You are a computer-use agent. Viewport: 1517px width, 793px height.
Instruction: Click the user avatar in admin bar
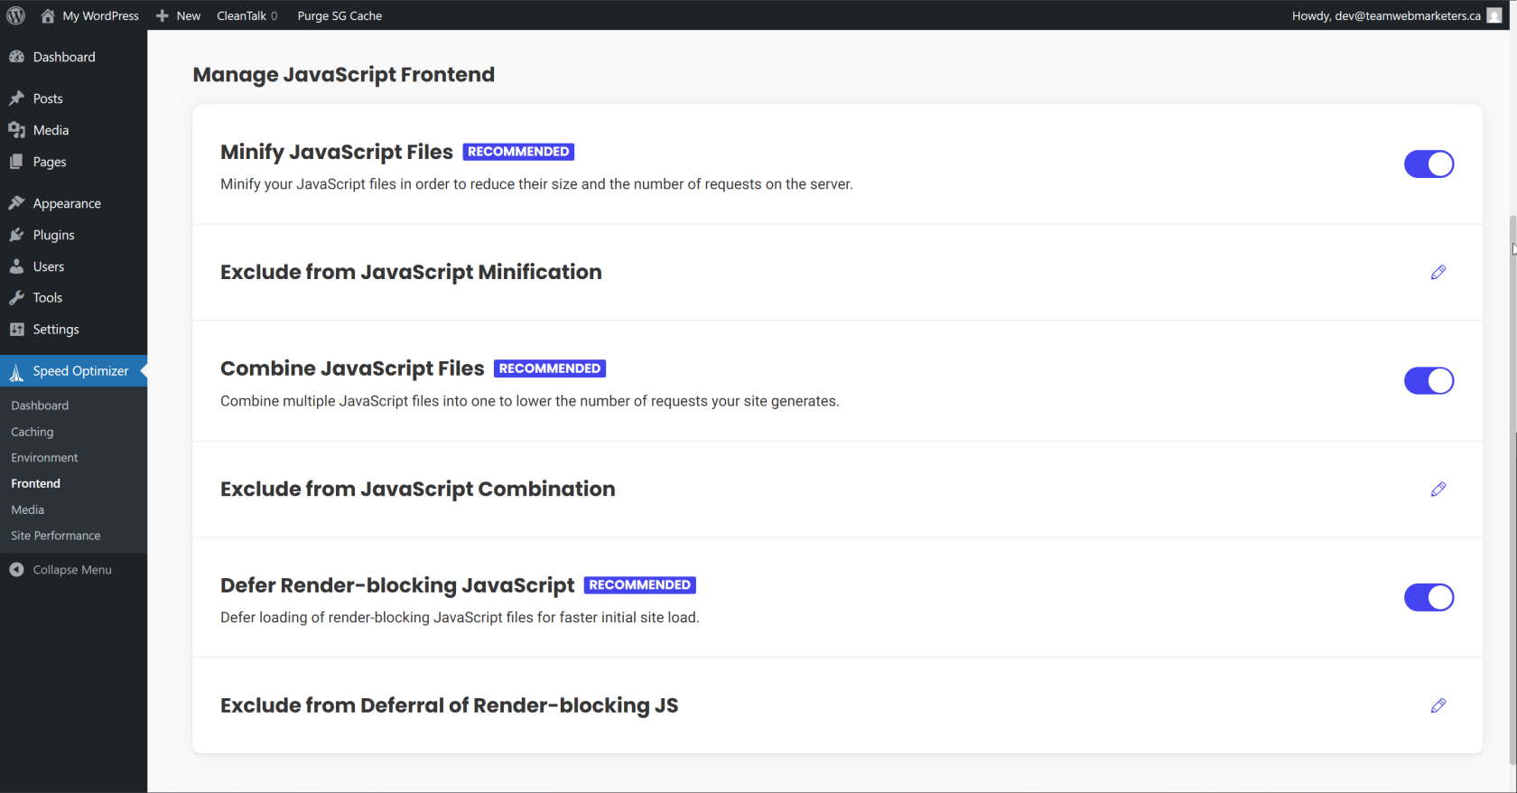(1494, 15)
